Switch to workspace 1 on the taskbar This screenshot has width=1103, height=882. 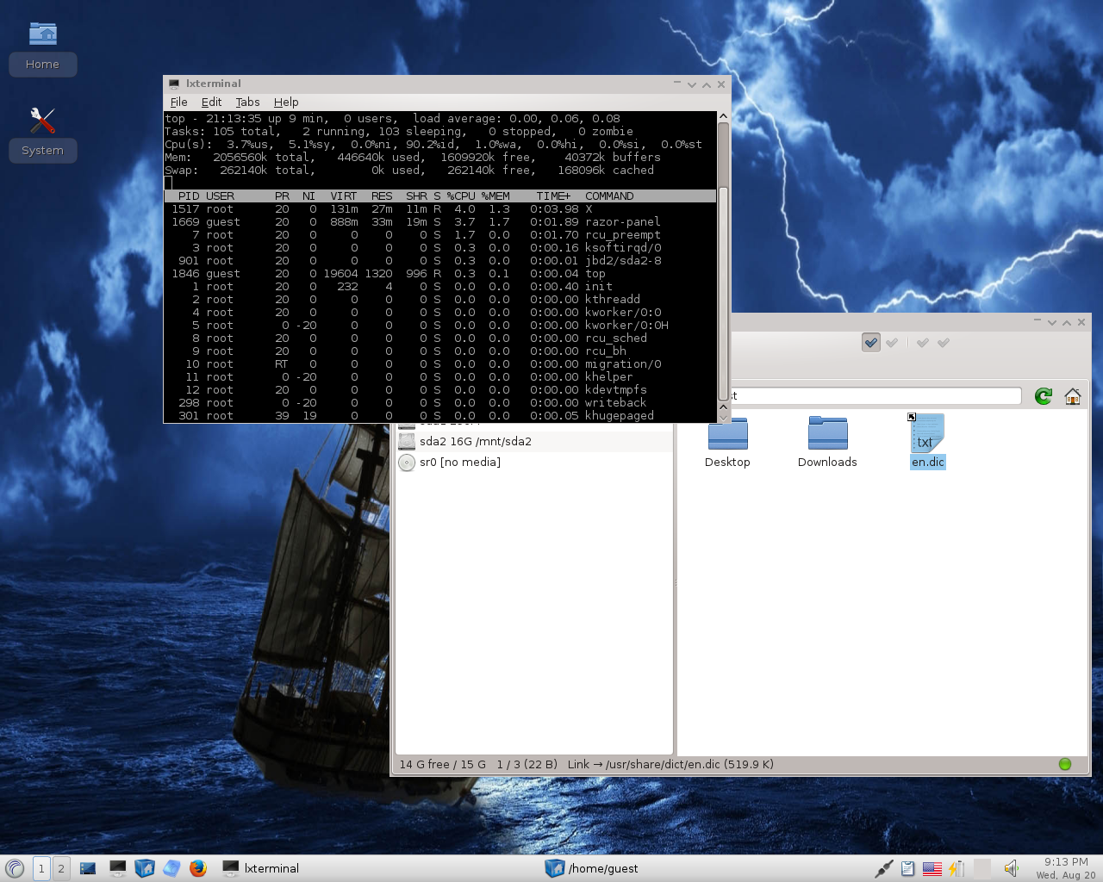tap(41, 868)
